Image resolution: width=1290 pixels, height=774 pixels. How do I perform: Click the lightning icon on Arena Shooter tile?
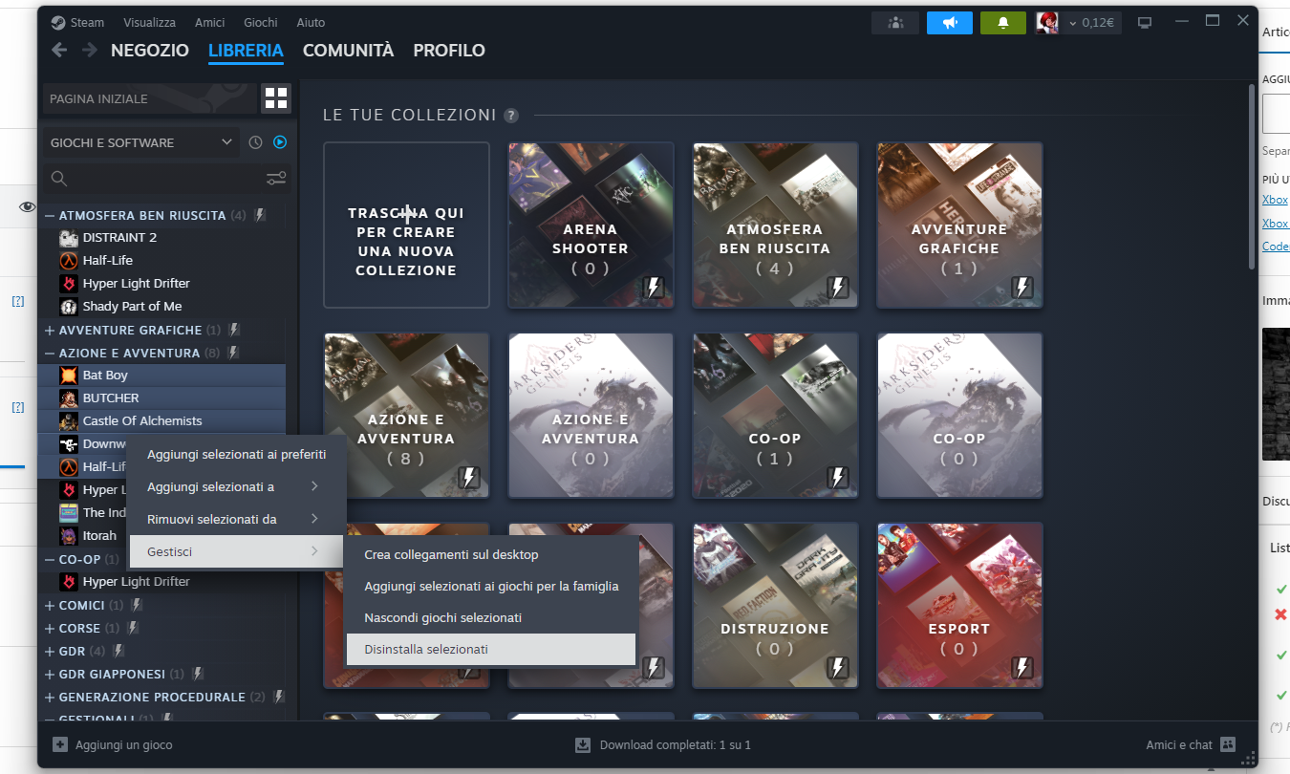coord(655,288)
